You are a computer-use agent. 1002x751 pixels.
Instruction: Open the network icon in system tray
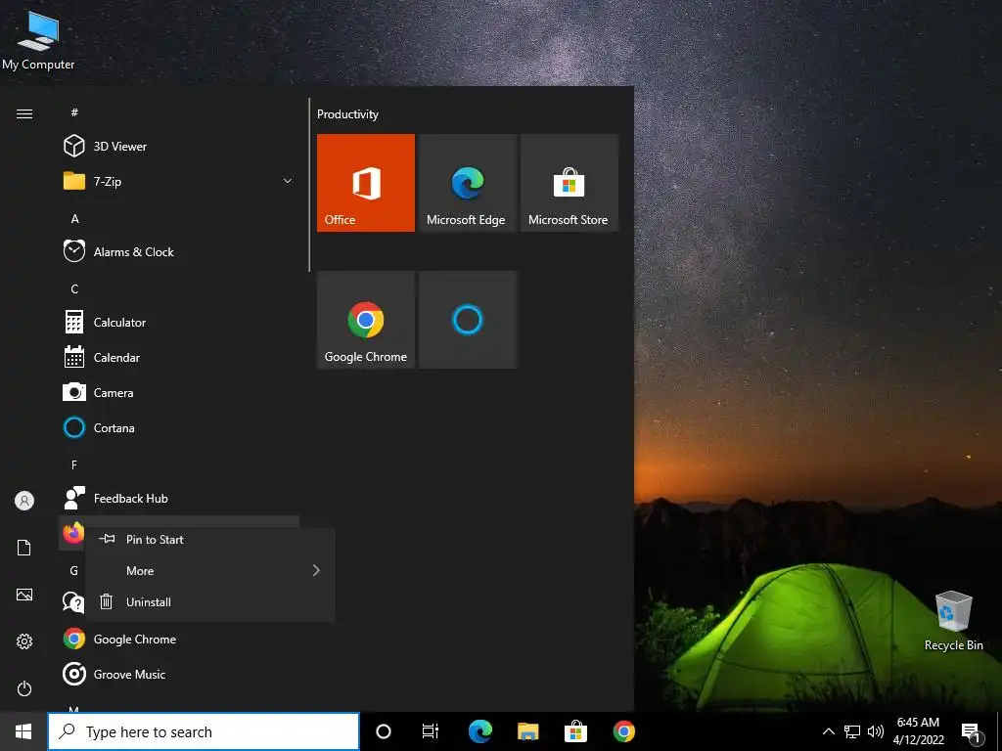click(x=852, y=731)
